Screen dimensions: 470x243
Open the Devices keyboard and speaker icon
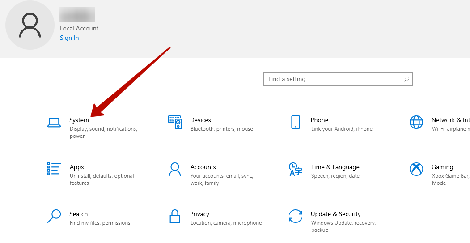175,122
